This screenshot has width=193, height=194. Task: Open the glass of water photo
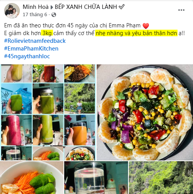point(96,177)
